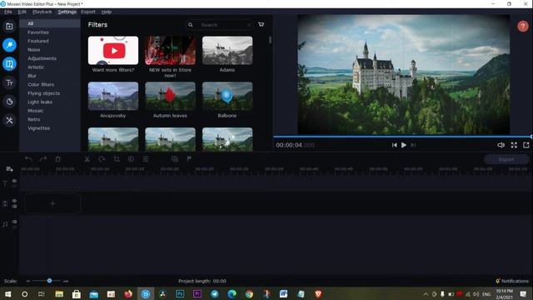The width and height of the screenshot is (533, 300).
Task: Select the Mosaic category
Action: [35, 111]
